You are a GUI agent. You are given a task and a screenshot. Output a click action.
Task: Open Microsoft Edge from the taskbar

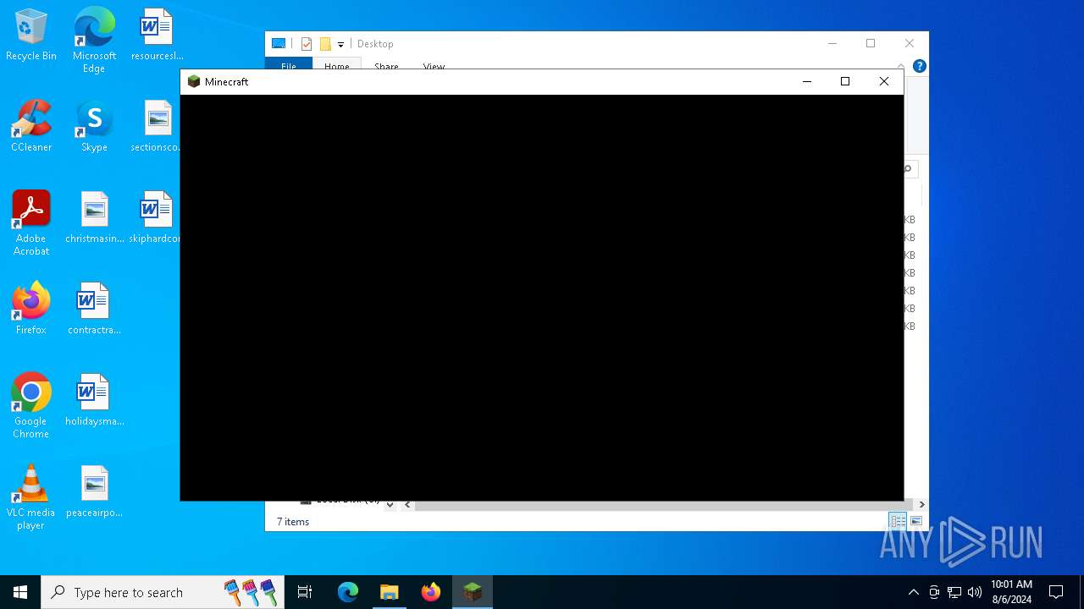pyautogui.click(x=348, y=592)
